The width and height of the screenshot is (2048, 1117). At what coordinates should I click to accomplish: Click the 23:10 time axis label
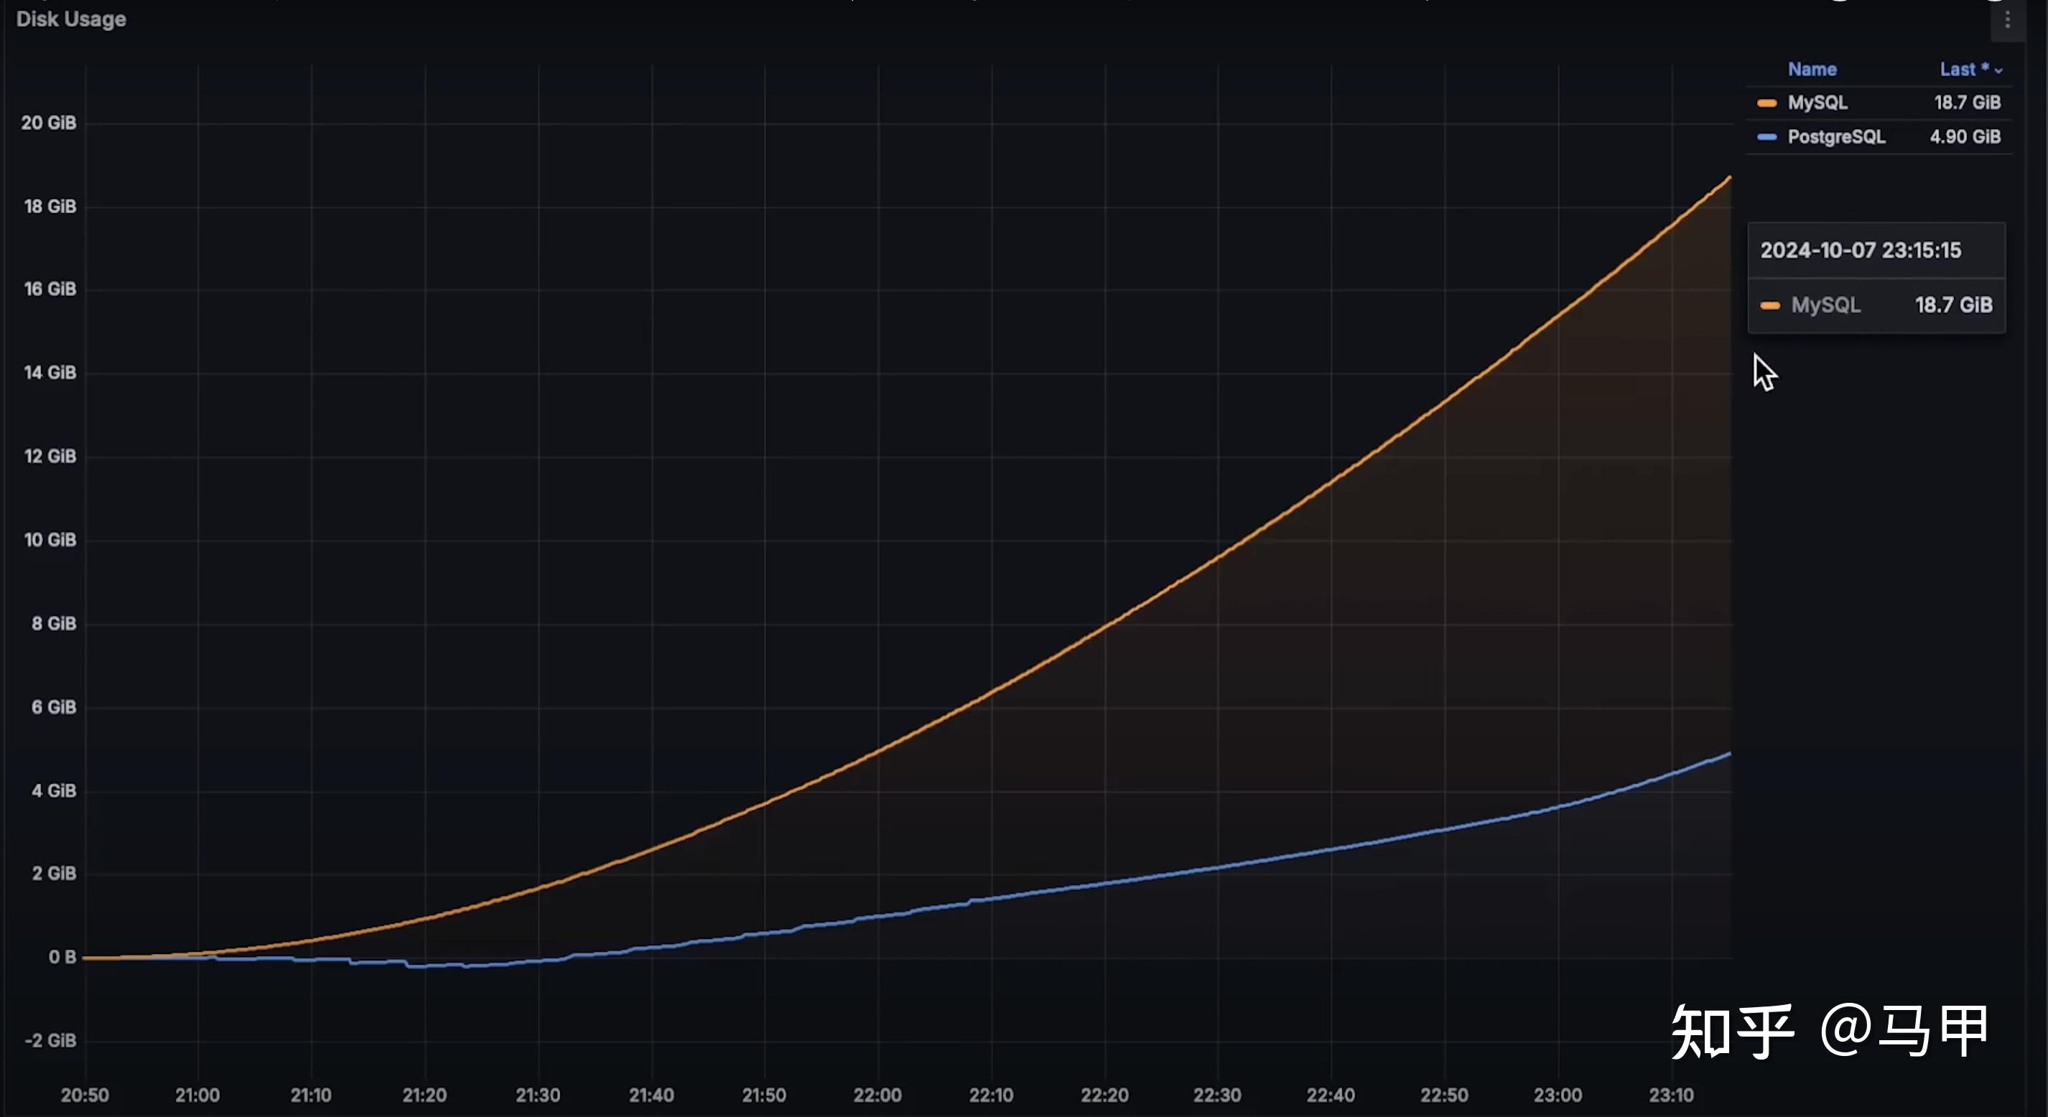(1670, 1095)
